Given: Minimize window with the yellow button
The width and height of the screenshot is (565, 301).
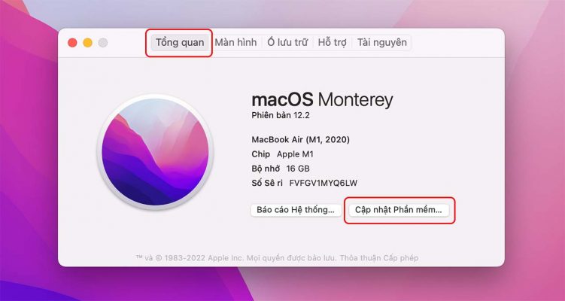Looking at the screenshot, I should coord(87,43).
